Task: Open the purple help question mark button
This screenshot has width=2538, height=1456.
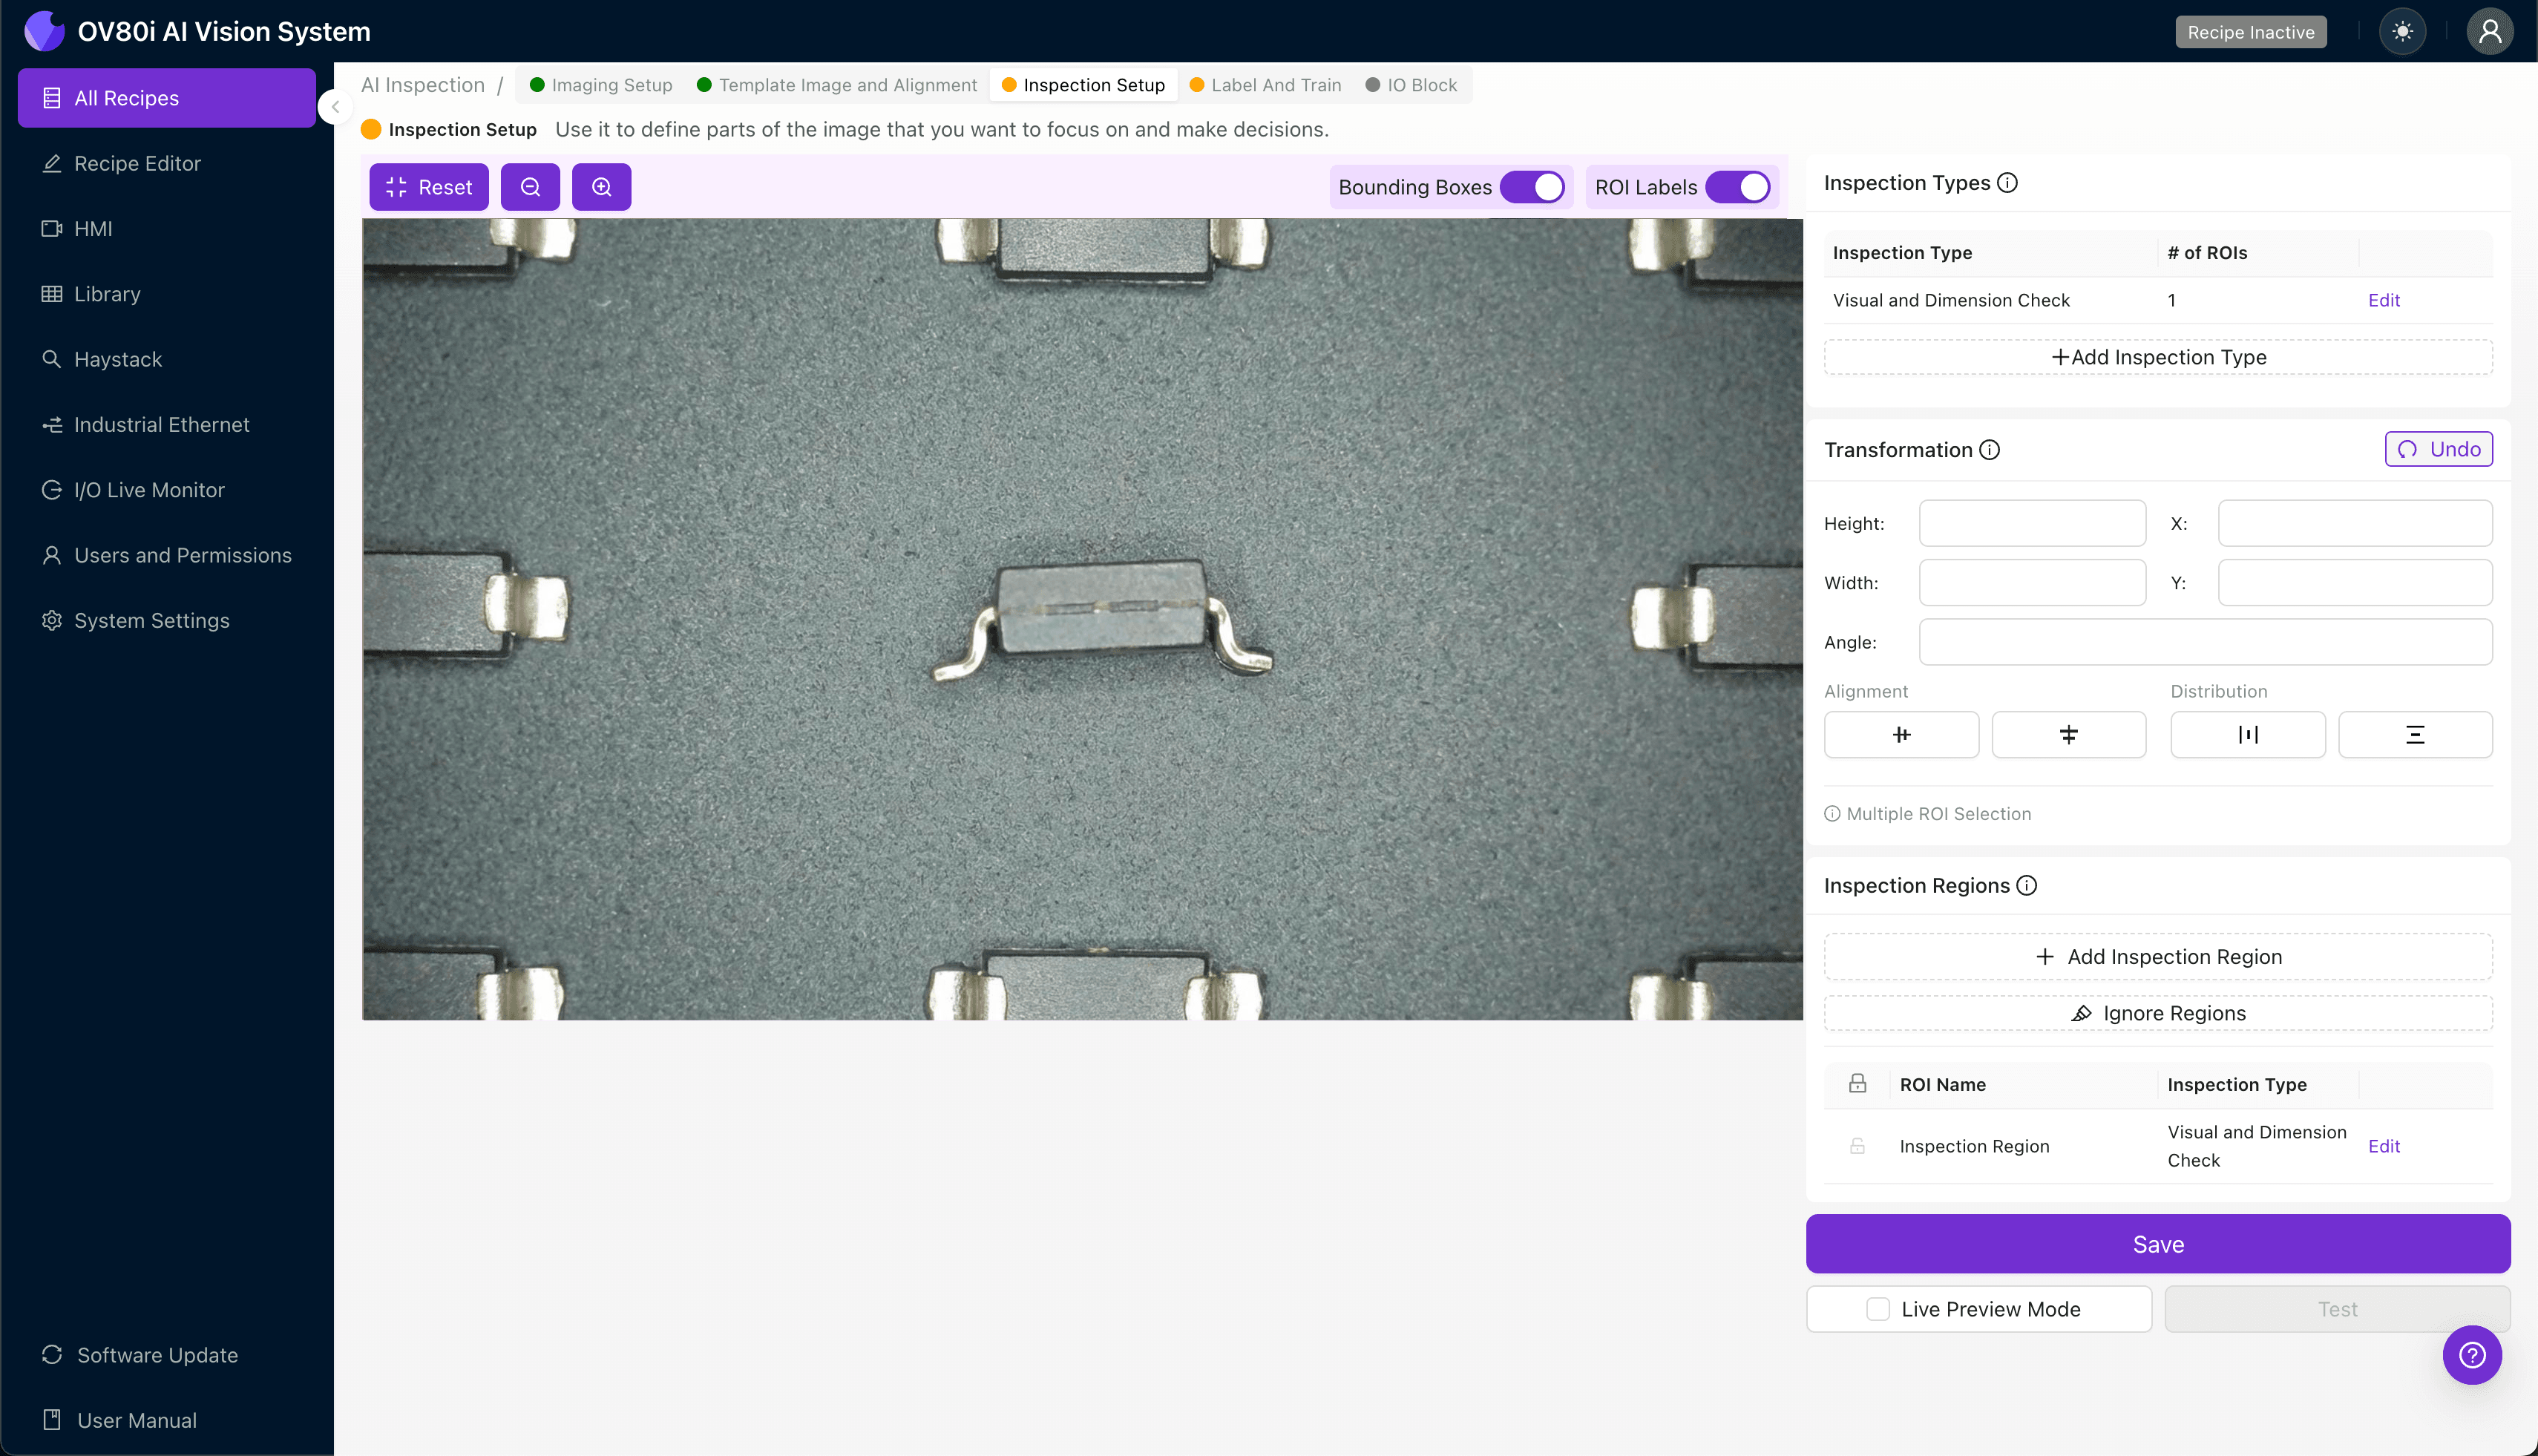Action: coord(2471,1355)
